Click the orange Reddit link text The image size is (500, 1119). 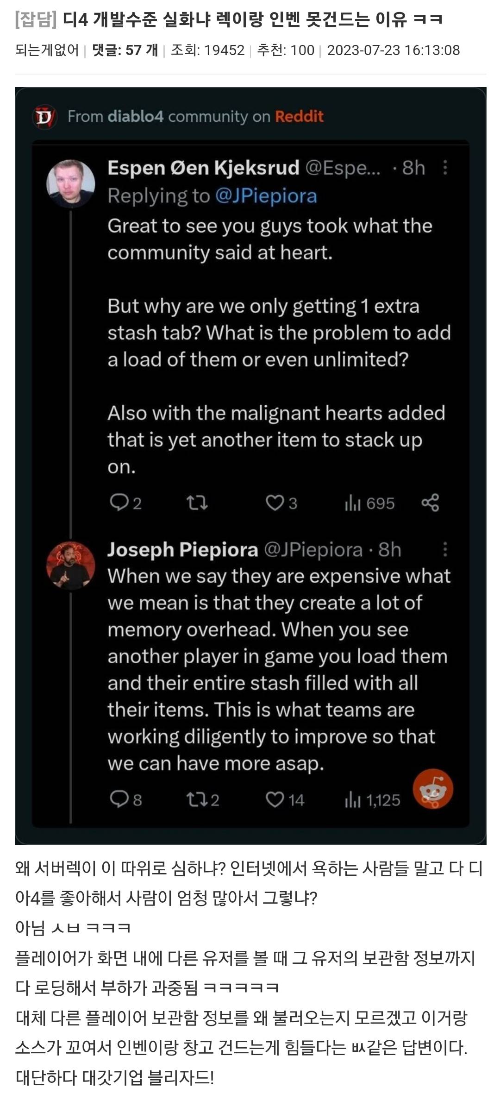point(299,116)
